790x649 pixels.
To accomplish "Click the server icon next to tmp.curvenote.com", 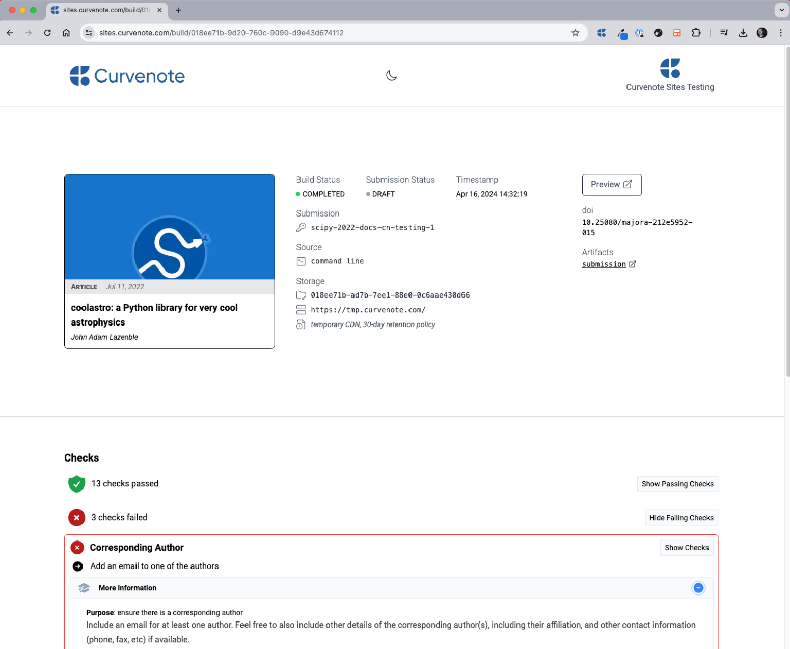I will click(x=301, y=310).
